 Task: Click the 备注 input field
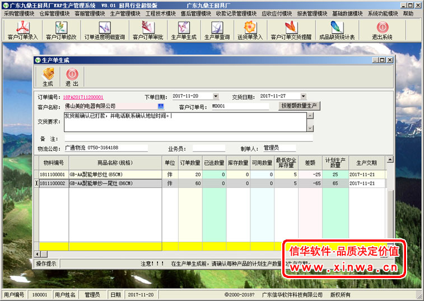[x=188, y=138]
